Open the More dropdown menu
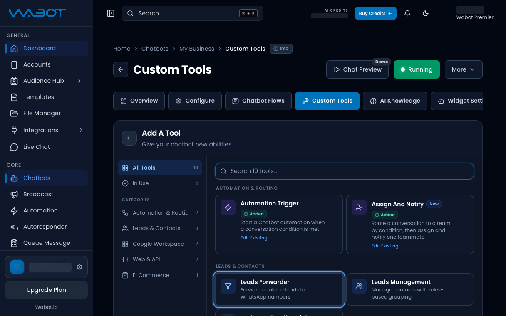Image resolution: width=506 pixels, height=316 pixels. point(464,69)
